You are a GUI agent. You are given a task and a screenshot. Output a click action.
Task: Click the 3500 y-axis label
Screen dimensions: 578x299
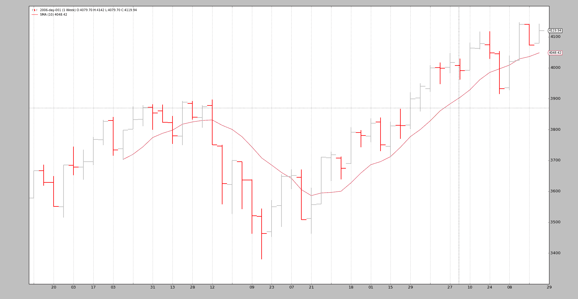[555, 222]
